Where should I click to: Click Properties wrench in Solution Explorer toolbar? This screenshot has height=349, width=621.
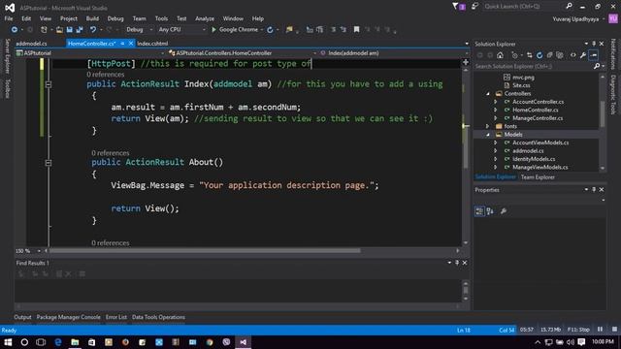tap(583, 55)
